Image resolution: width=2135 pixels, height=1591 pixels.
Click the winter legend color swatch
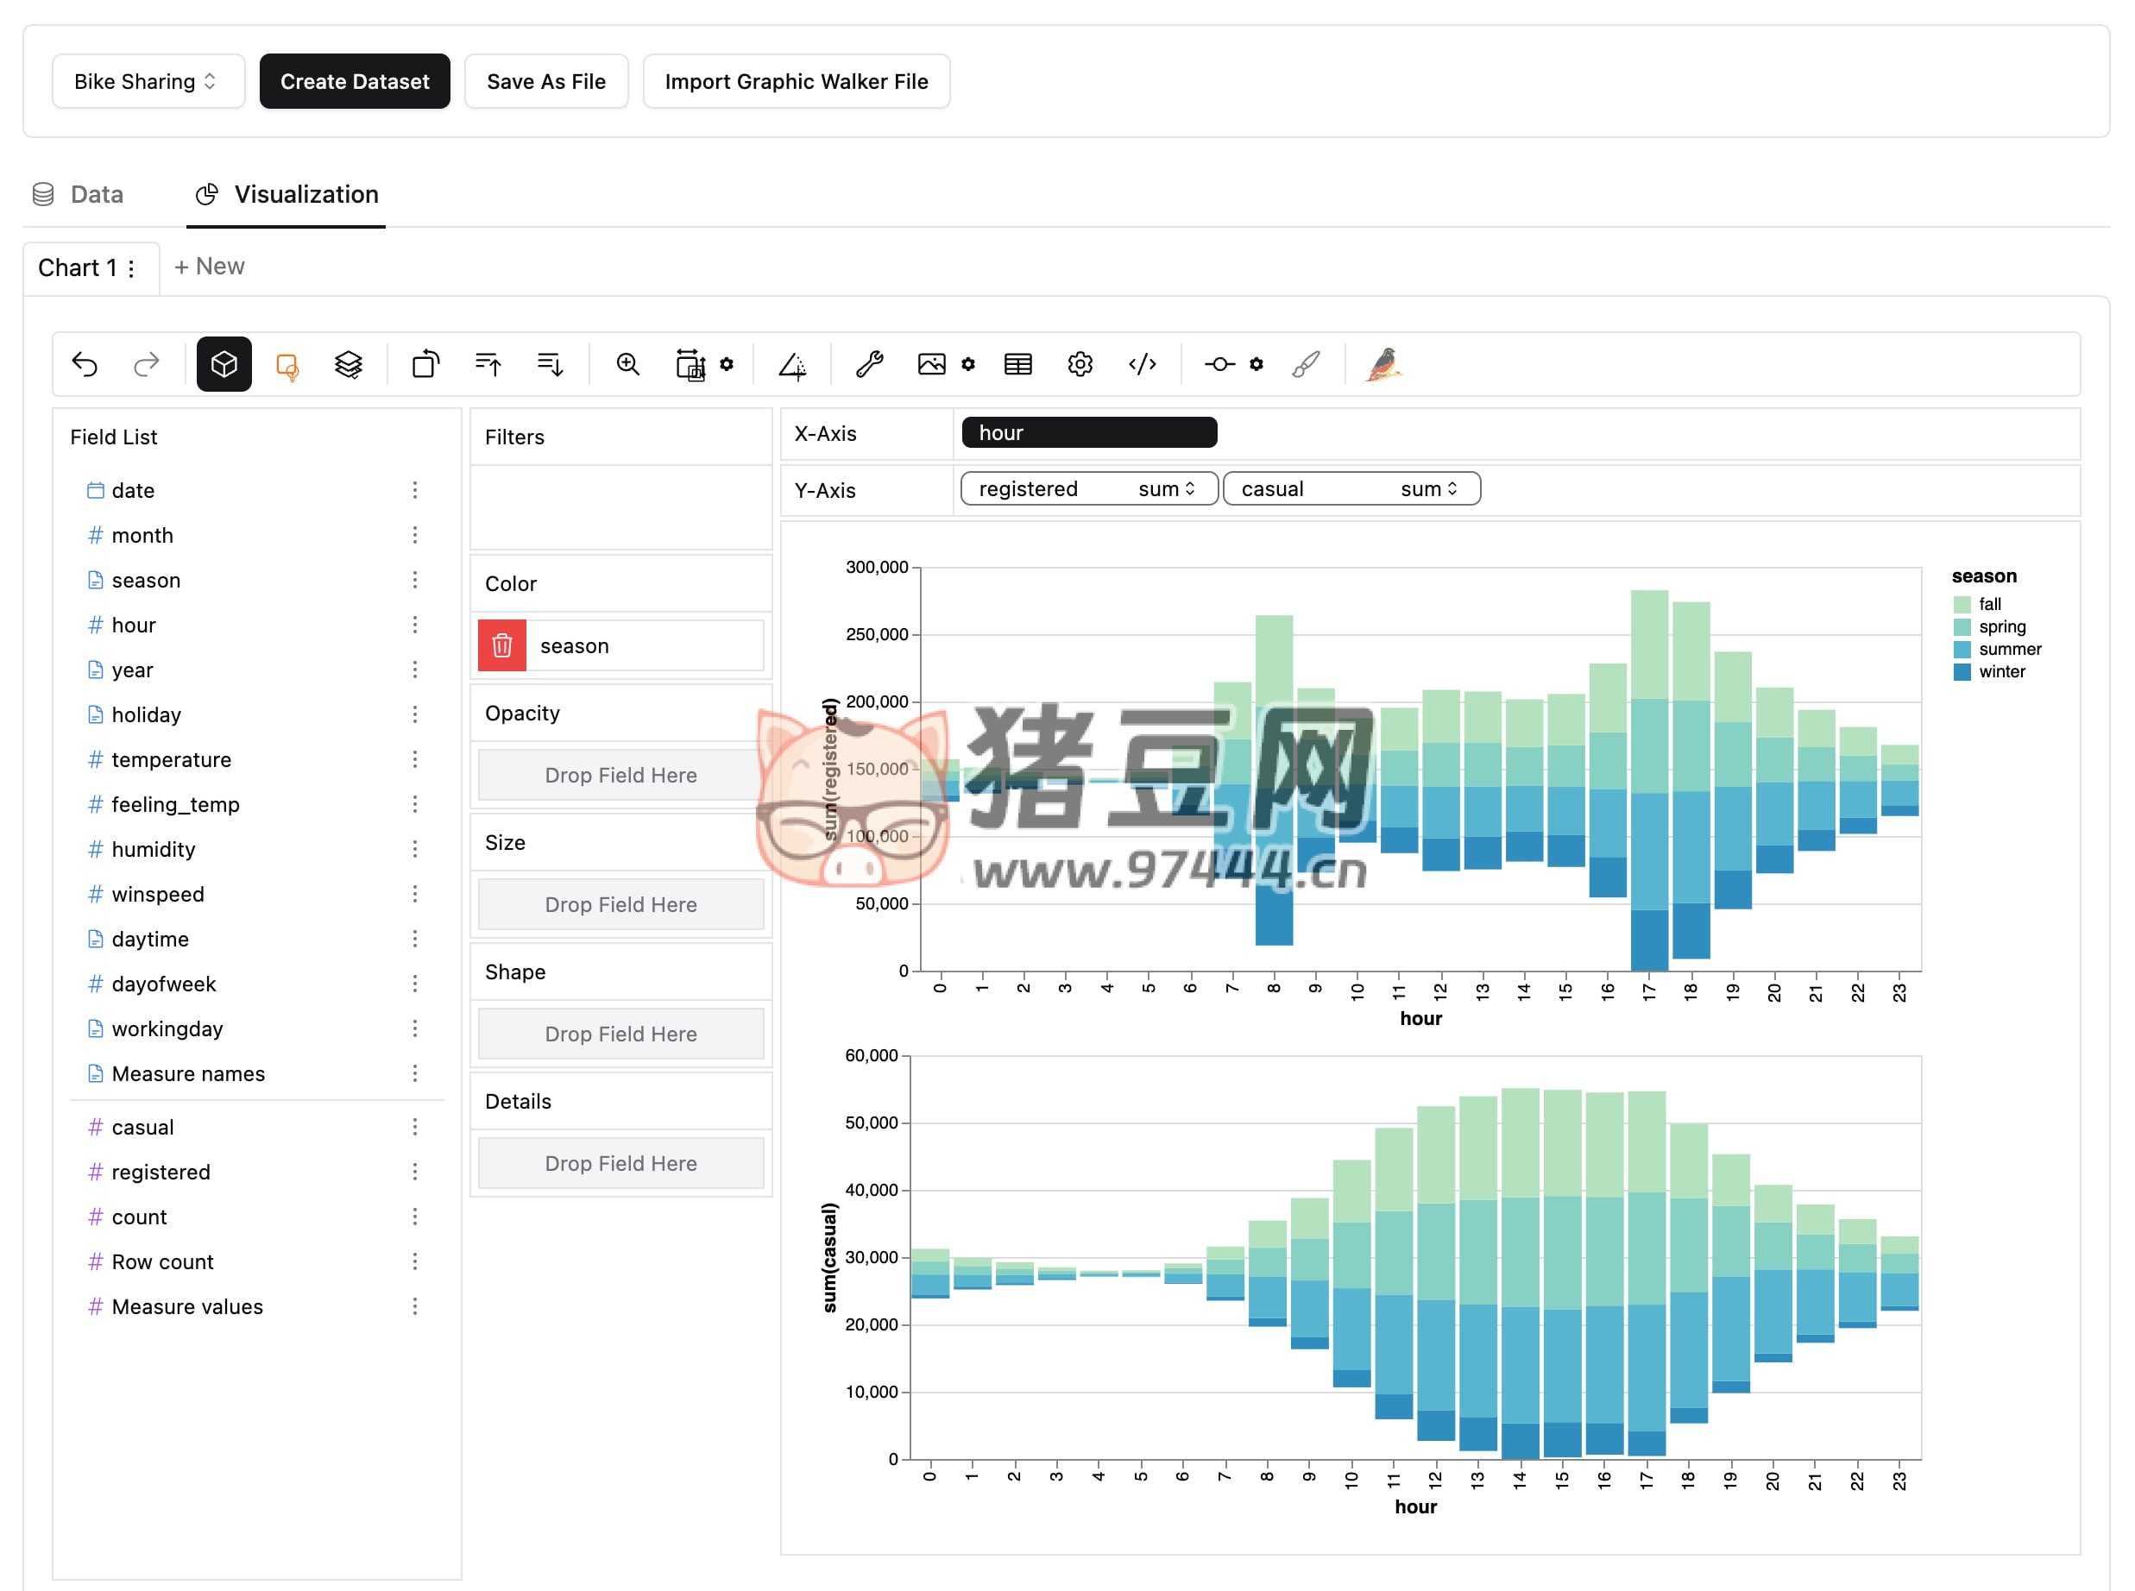(x=1962, y=672)
